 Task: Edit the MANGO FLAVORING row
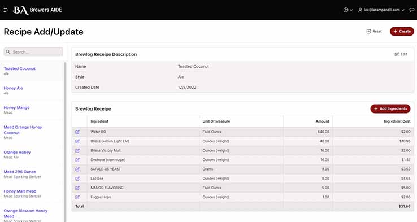click(x=77, y=188)
